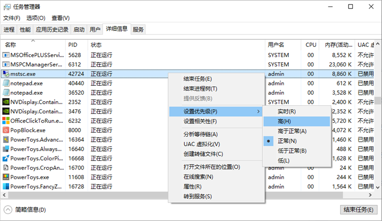
Task: Click the vertical scrollbar down arrow
Action: pos(377,188)
